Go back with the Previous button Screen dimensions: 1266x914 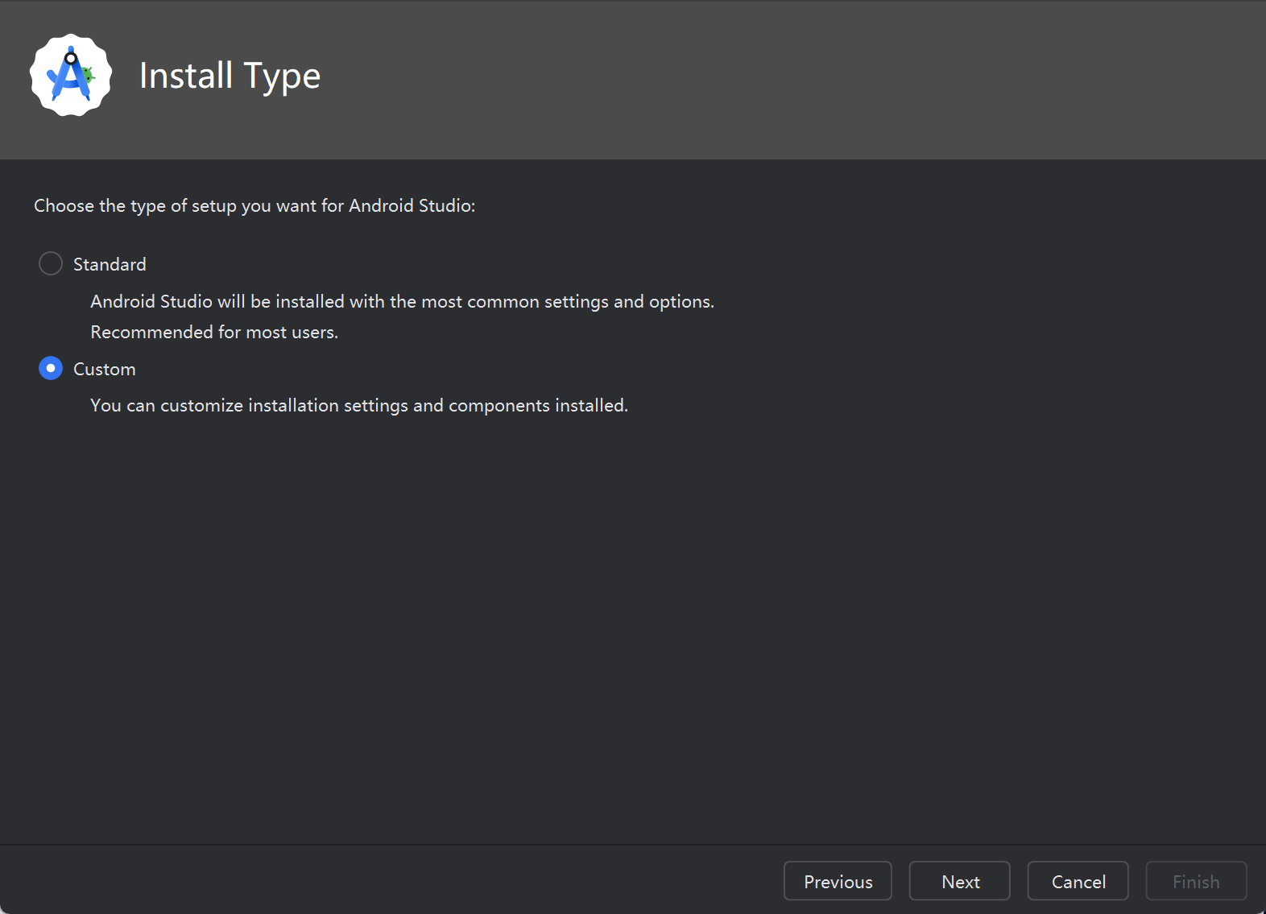click(x=838, y=881)
